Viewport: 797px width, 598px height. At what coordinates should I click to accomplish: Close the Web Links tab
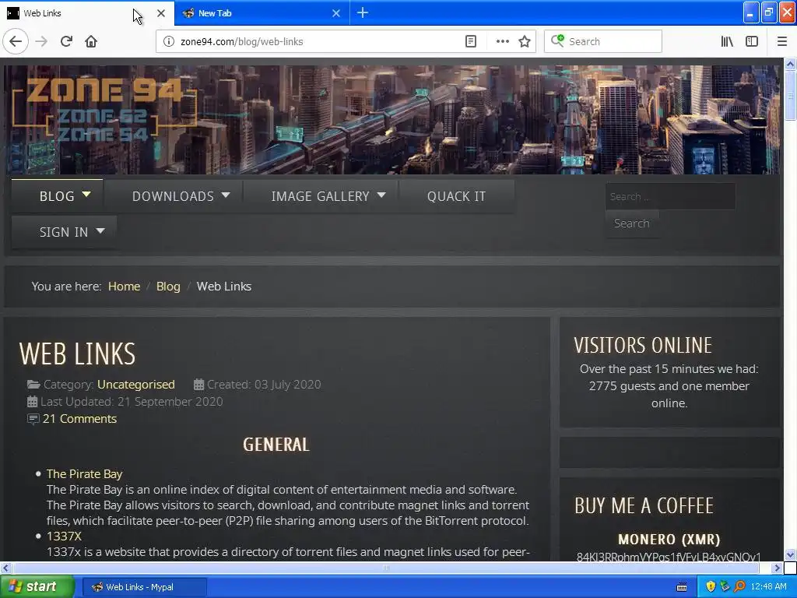tap(161, 13)
